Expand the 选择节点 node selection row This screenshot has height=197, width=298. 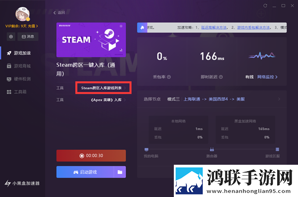212,99
